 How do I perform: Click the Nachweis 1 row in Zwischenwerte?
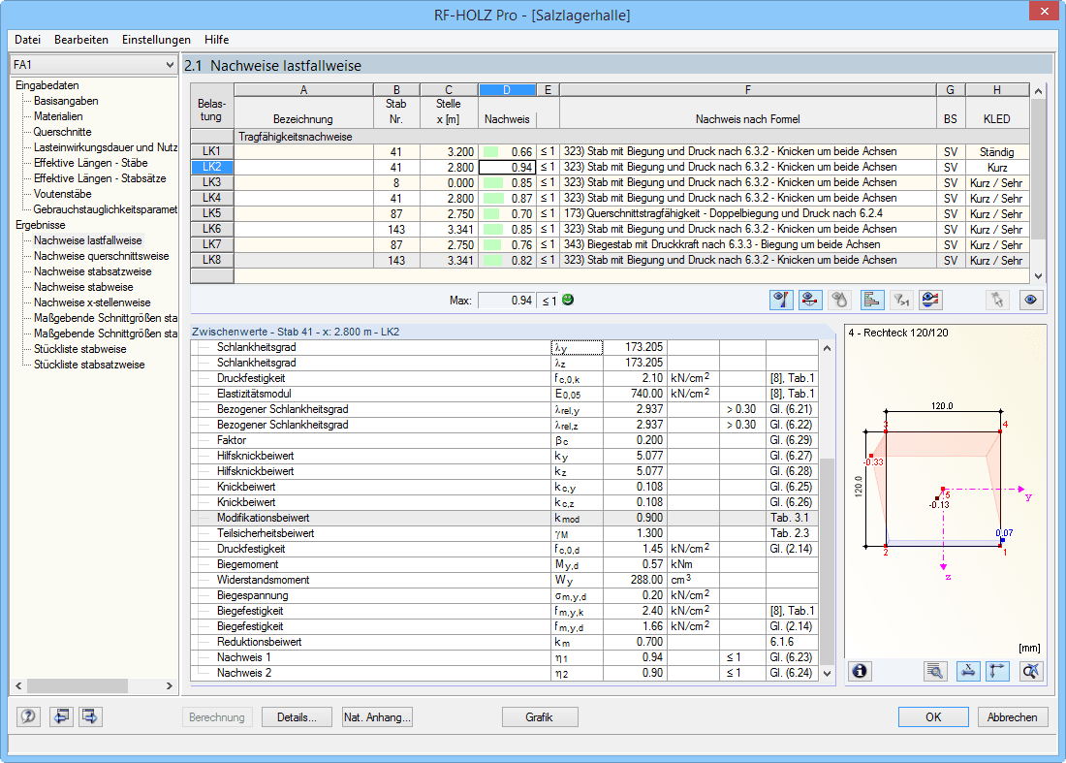click(x=505, y=657)
